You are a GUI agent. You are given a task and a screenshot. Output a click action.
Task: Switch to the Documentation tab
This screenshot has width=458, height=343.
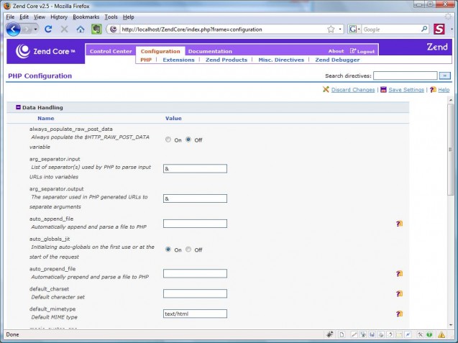(210, 51)
